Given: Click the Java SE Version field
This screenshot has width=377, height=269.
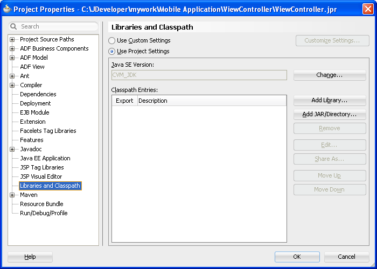Looking at the screenshot, I should pos(199,75).
